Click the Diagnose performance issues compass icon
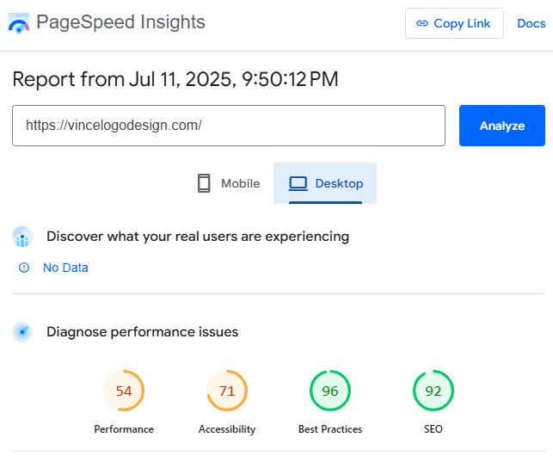The width and height of the screenshot is (553, 462). pyautogui.click(x=22, y=332)
